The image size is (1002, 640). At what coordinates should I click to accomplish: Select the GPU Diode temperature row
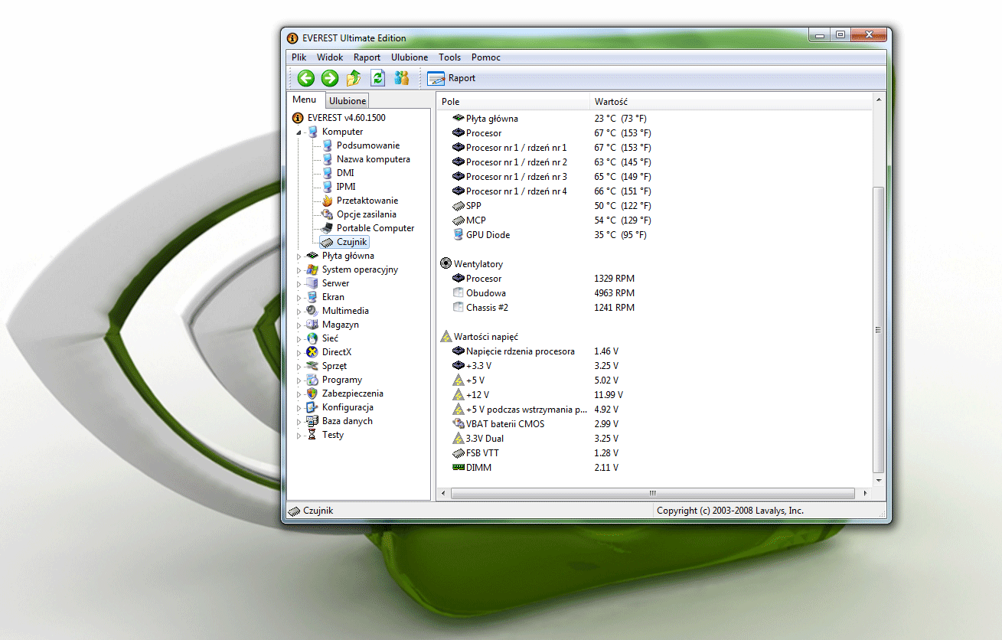pos(654,235)
